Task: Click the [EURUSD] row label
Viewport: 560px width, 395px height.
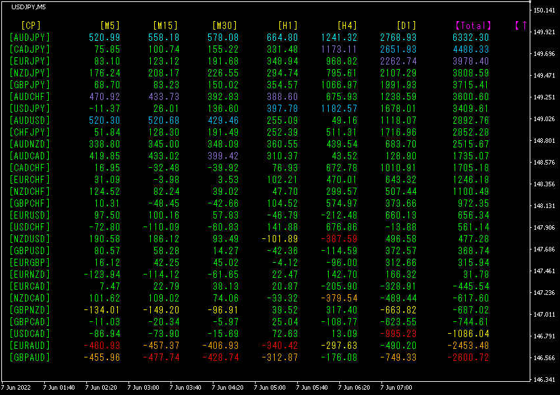Action: 30,215
